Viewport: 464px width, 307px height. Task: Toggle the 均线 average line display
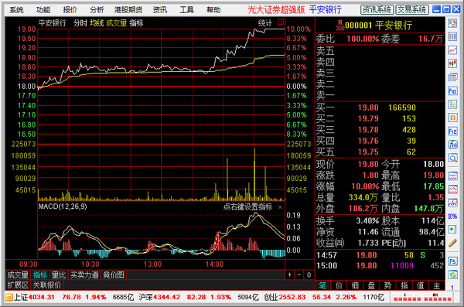[97, 23]
